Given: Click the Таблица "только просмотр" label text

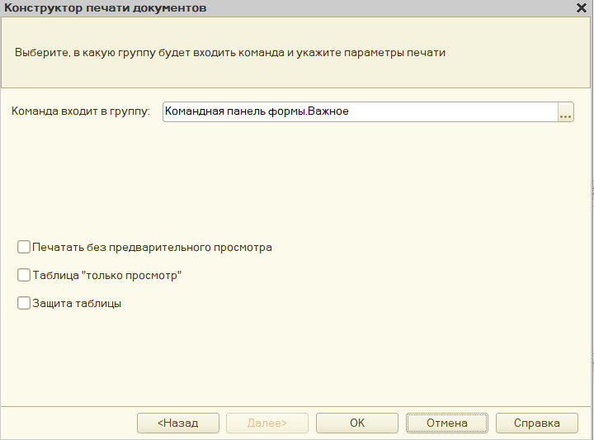Looking at the screenshot, I should (x=106, y=275).
